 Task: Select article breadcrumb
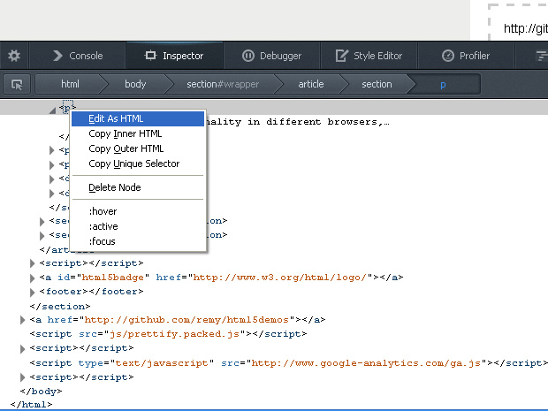click(x=311, y=84)
